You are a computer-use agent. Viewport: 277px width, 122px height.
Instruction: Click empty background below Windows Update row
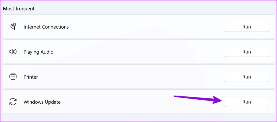click(135, 118)
